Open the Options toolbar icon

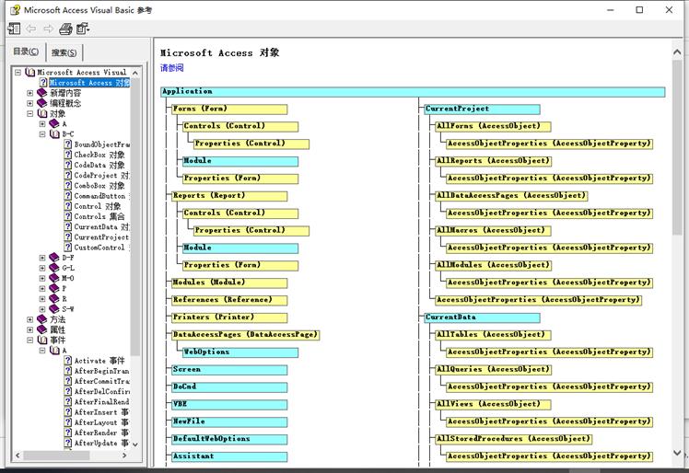coord(83,29)
